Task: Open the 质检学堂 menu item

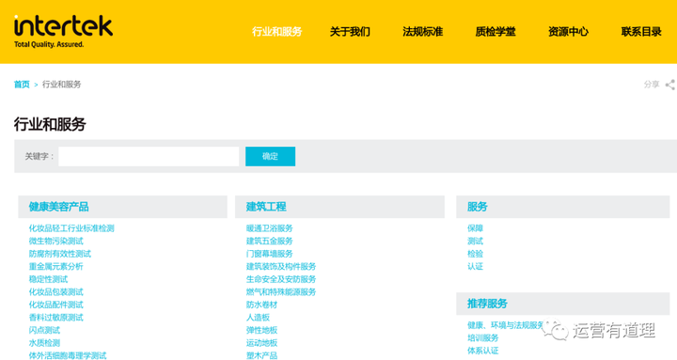Action: [x=496, y=32]
